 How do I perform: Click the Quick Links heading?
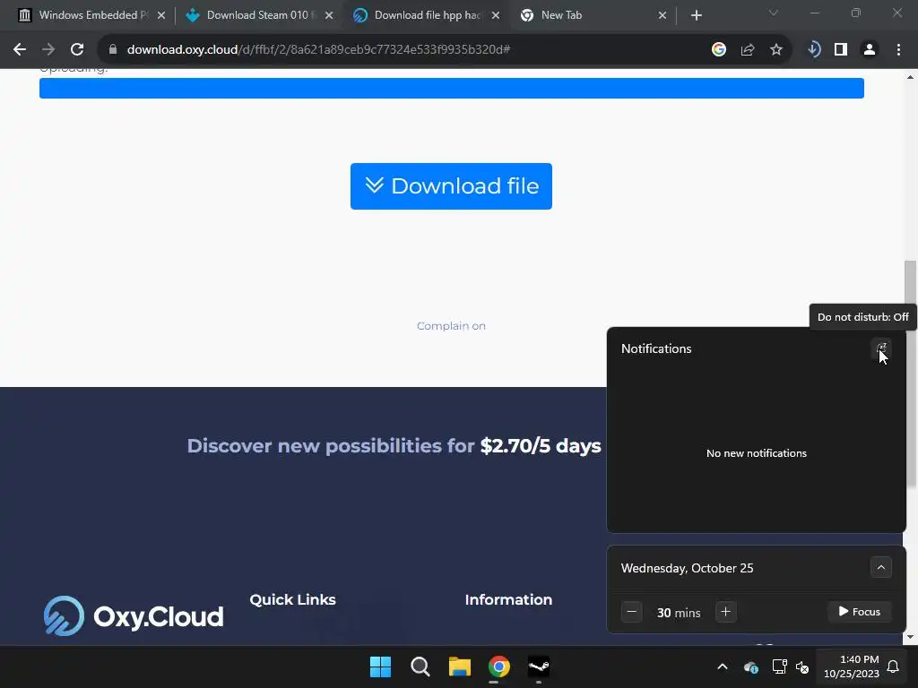(x=293, y=599)
